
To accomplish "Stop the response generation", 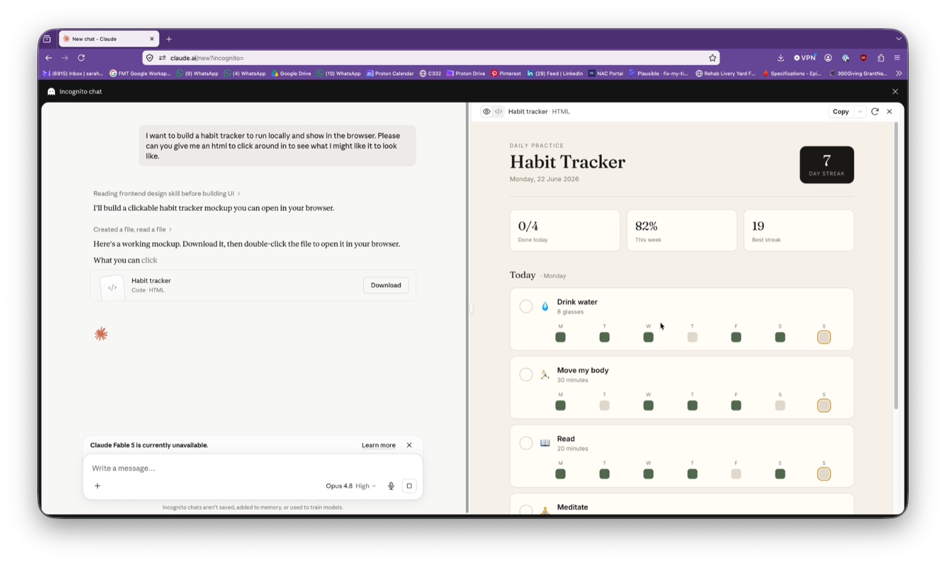I will (409, 486).
